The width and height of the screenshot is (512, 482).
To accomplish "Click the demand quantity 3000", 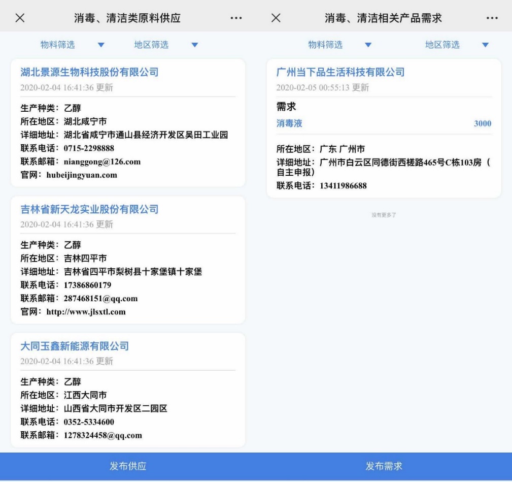I will [x=483, y=123].
